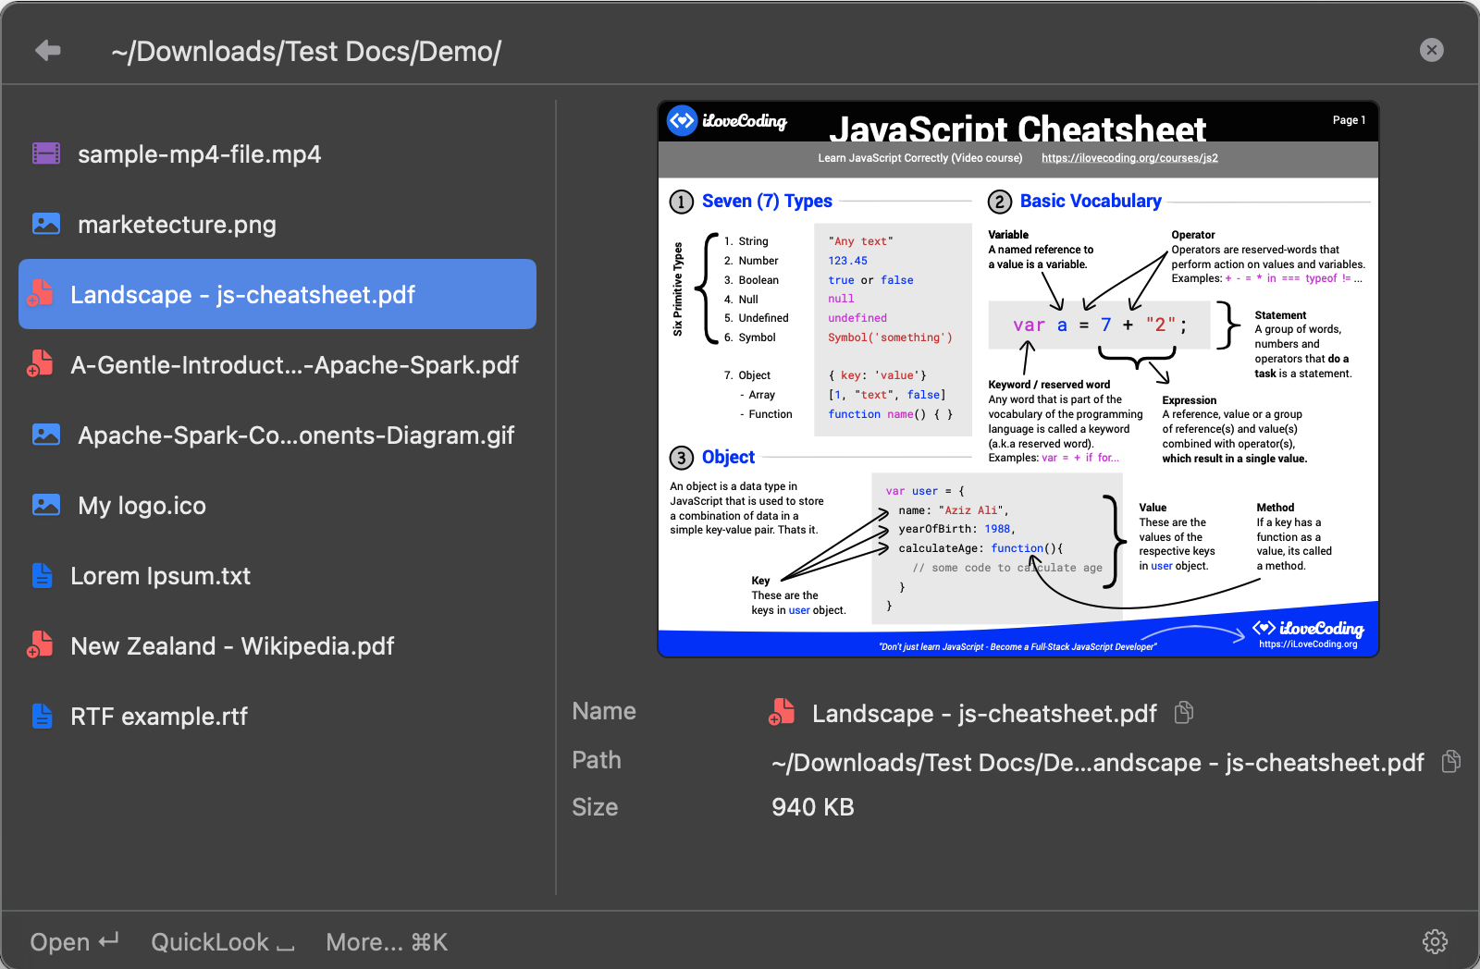Select My logo.ico file
The height and width of the screenshot is (969, 1480).
277,505
